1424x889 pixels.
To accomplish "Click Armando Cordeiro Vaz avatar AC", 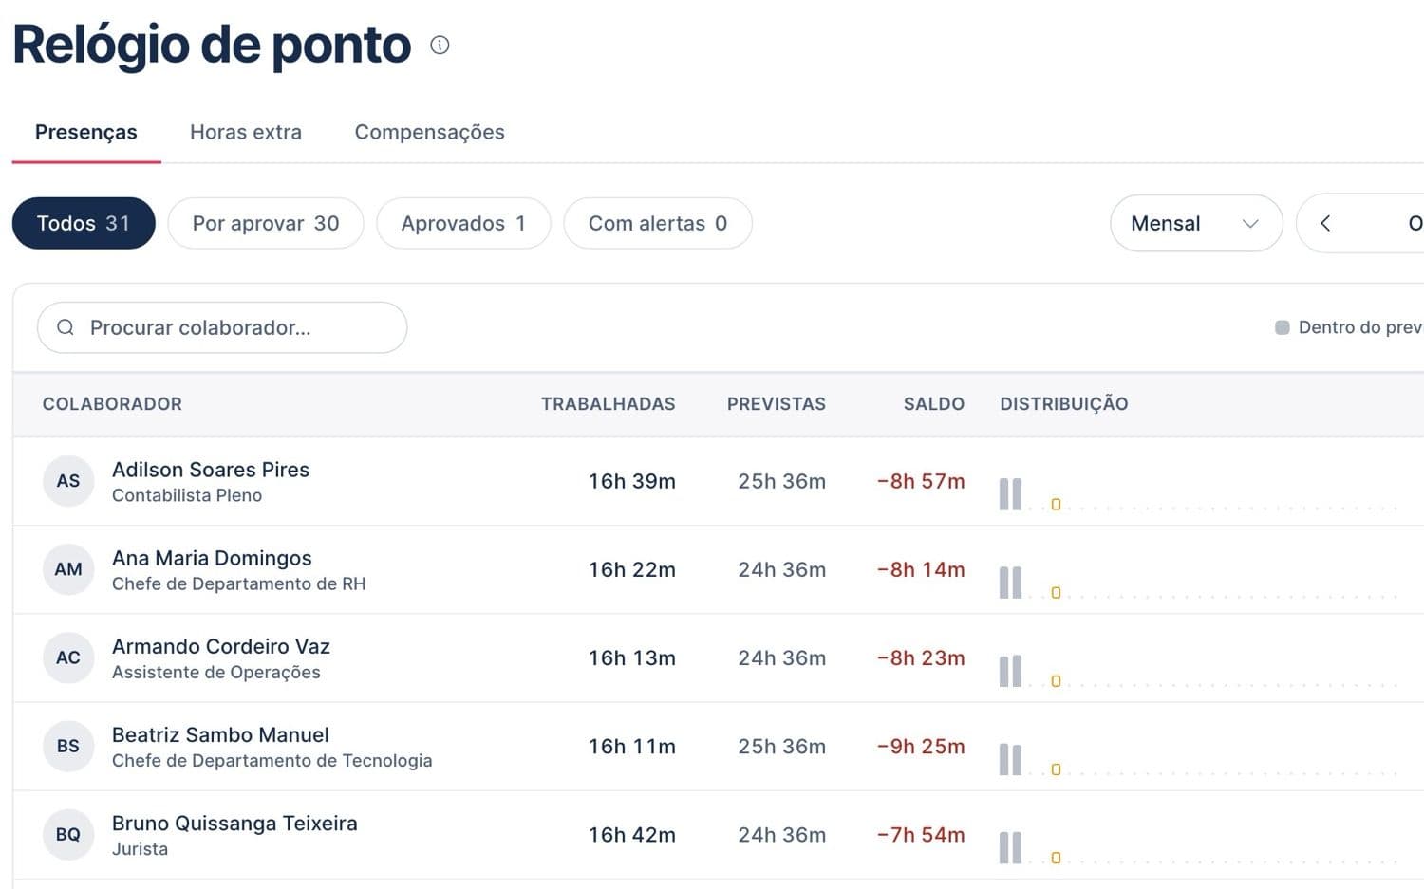I will 68,657.
